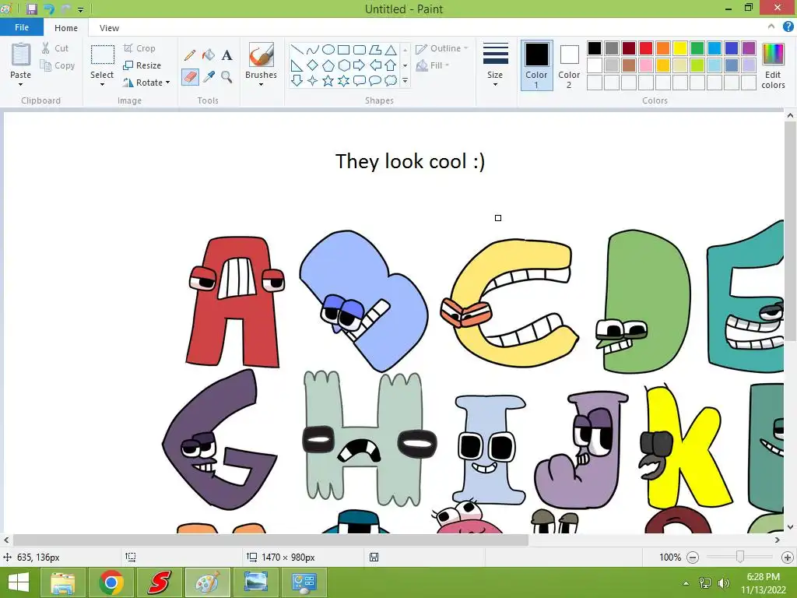Click the Crop button
Viewport: 797px width, 598px height.
tap(139, 48)
